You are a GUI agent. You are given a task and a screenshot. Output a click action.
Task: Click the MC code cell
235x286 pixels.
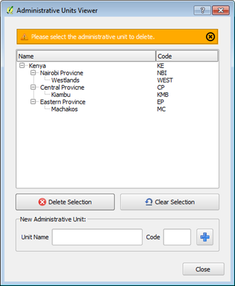(162, 109)
